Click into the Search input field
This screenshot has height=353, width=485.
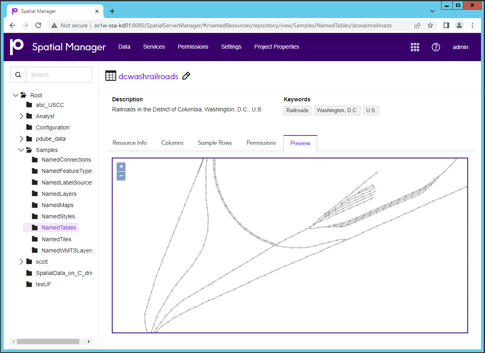click(x=59, y=75)
